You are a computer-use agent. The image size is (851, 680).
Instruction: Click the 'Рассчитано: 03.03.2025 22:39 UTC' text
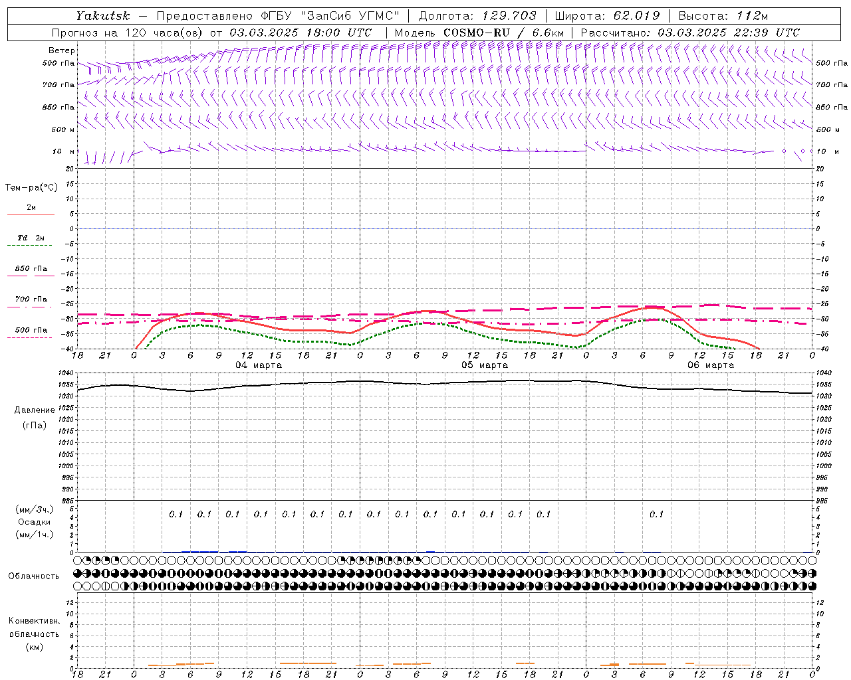(689, 33)
